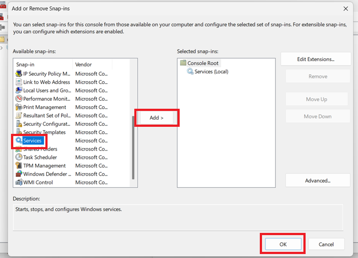
Task: Click the available snap-ins list scrollbar
Action: tap(133, 147)
